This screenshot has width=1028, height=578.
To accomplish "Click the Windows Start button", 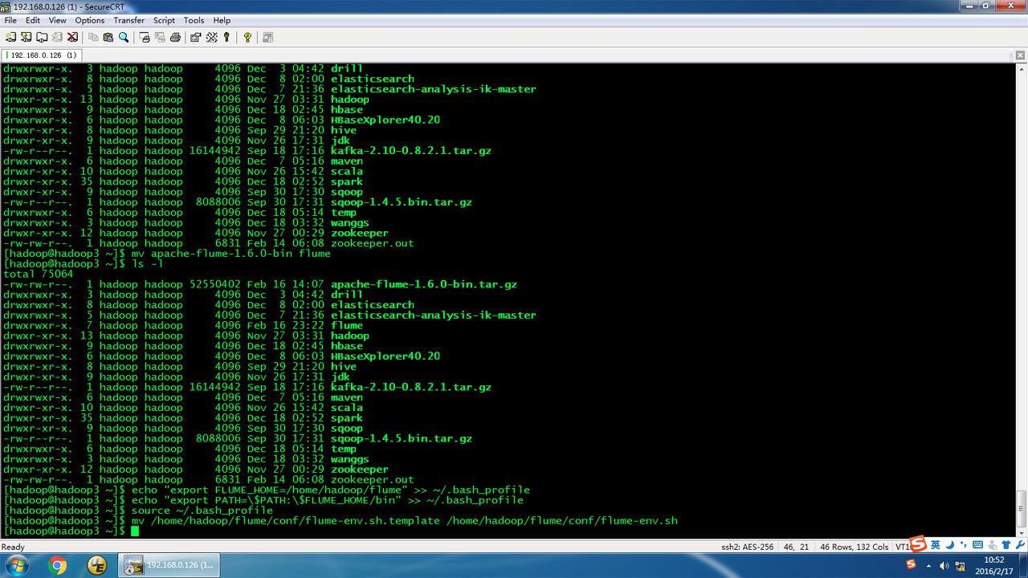I will [15, 566].
